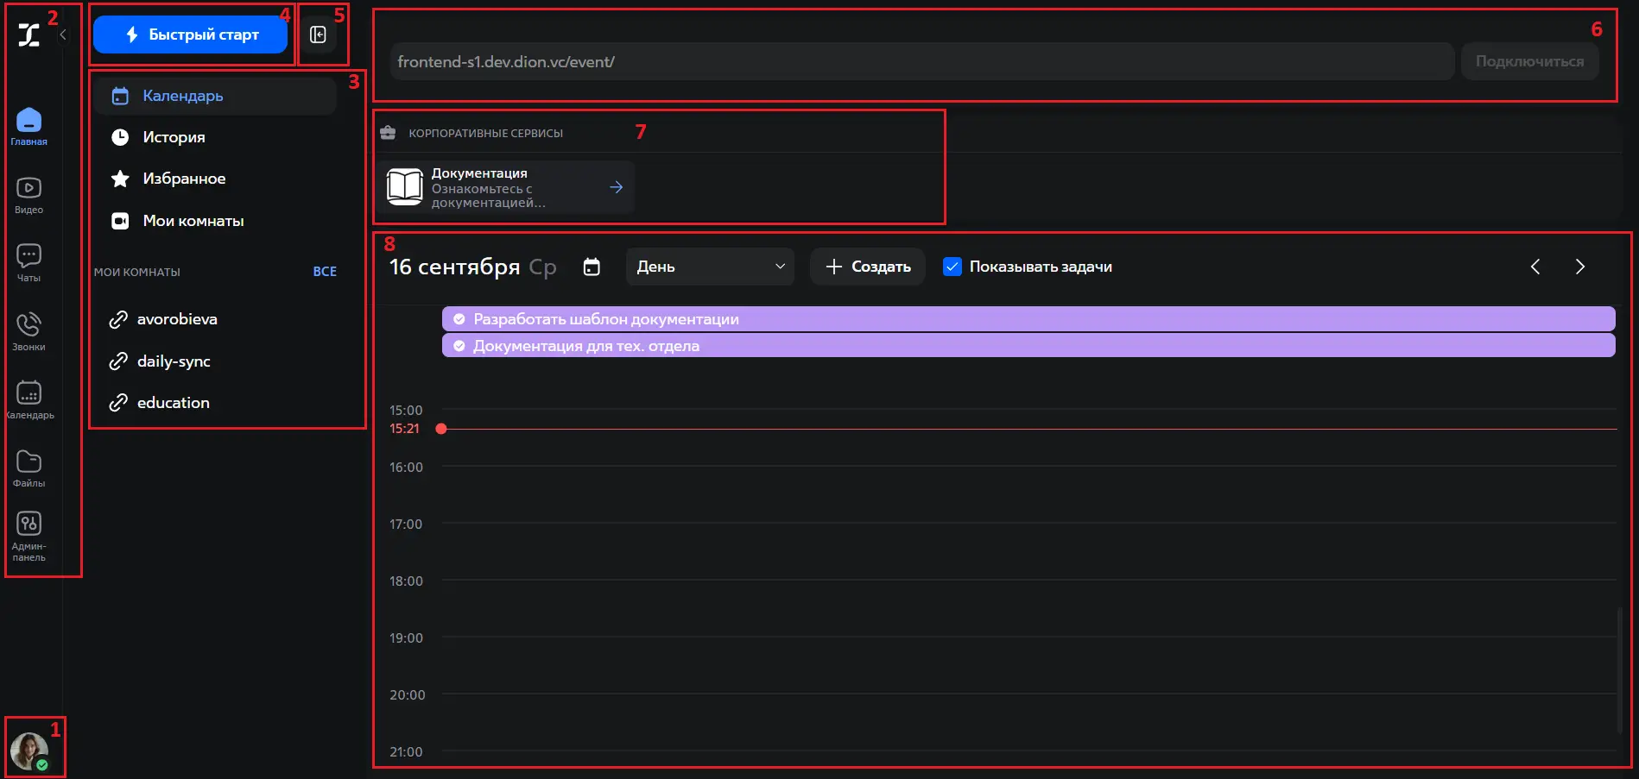Open Календарь in the left icon rail
Viewport: 1639px width, 779px height.
click(29, 400)
